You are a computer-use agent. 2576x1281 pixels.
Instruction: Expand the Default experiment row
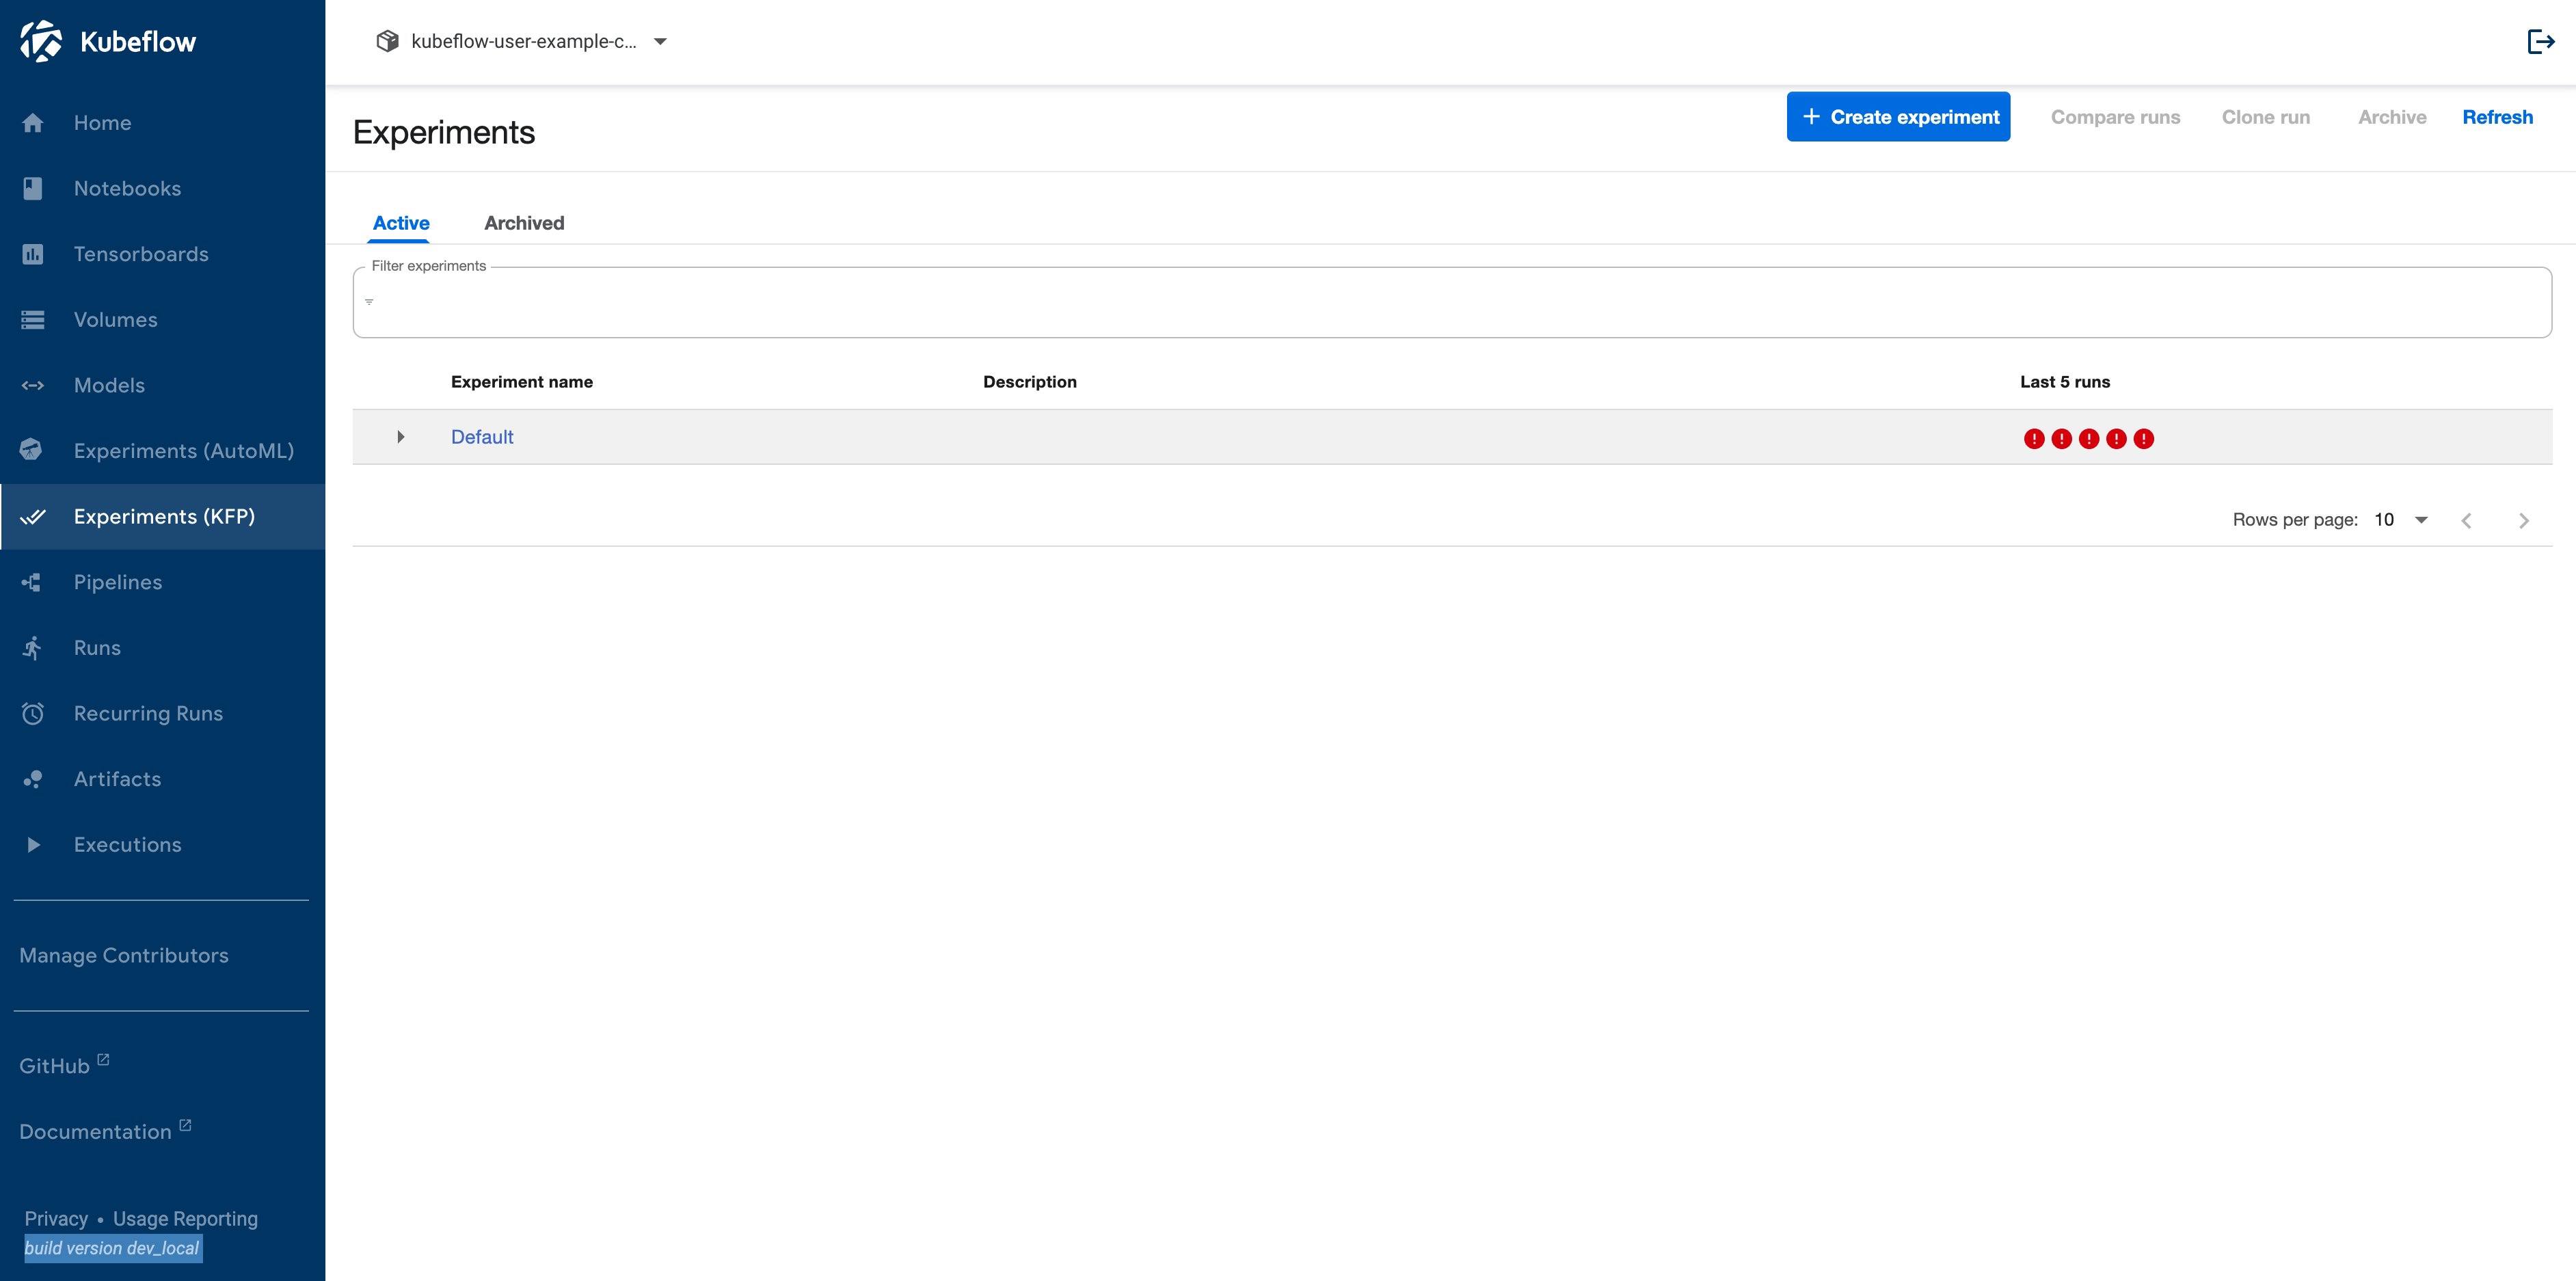pyautogui.click(x=400, y=437)
